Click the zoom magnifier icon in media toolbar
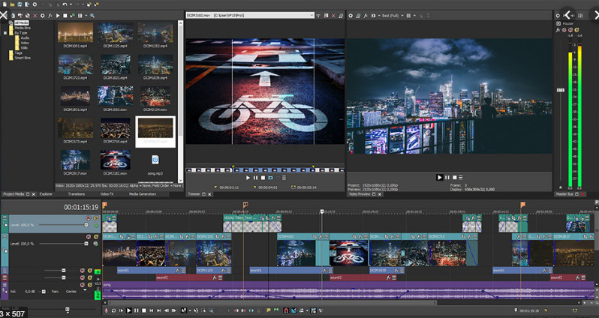Viewport: 599px width, 318px height. [x=92, y=15]
